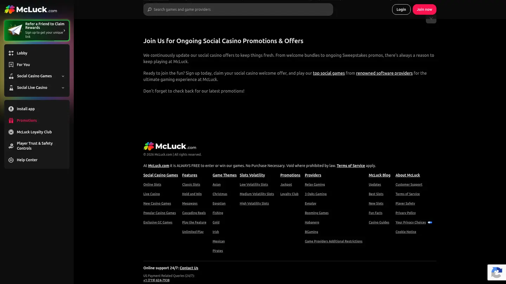Open the Social Casino Games footer heading
506x284 pixels.
161,175
